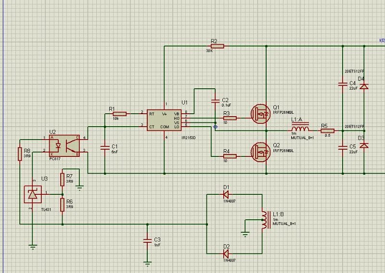This screenshot has width=385, height=273.
Task: Click the COM pin label on U1
Action: pyautogui.click(x=165, y=127)
